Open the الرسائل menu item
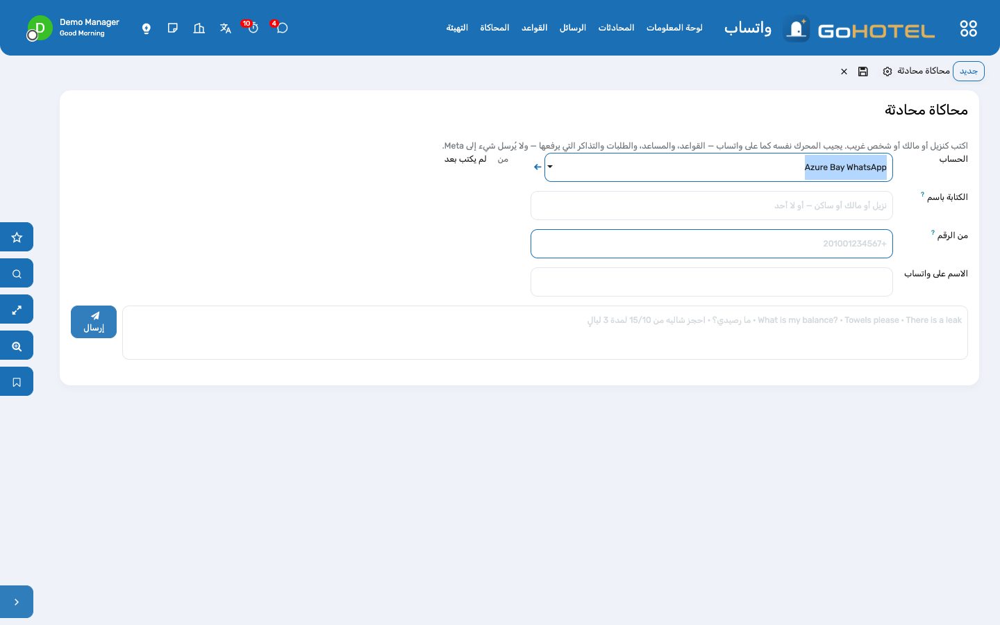Image resolution: width=1000 pixels, height=625 pixels. [x=573, y=28]
